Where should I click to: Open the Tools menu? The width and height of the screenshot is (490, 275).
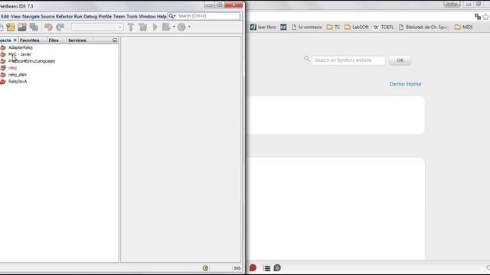[132, 17]
